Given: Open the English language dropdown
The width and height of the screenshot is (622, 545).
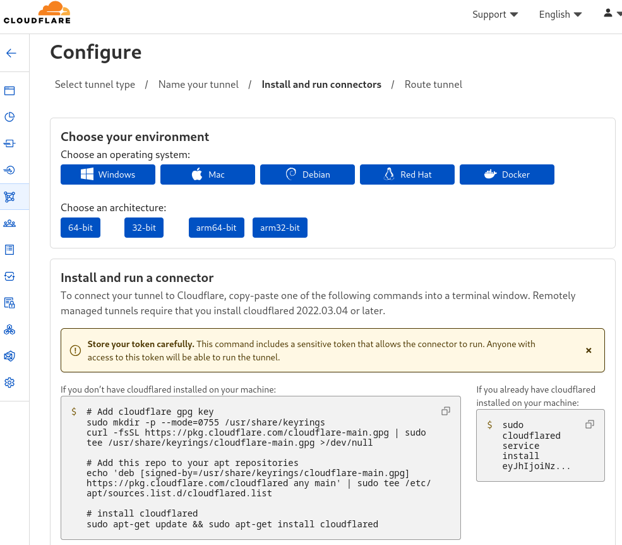Looking at the screenshot, I should (560, 15).
